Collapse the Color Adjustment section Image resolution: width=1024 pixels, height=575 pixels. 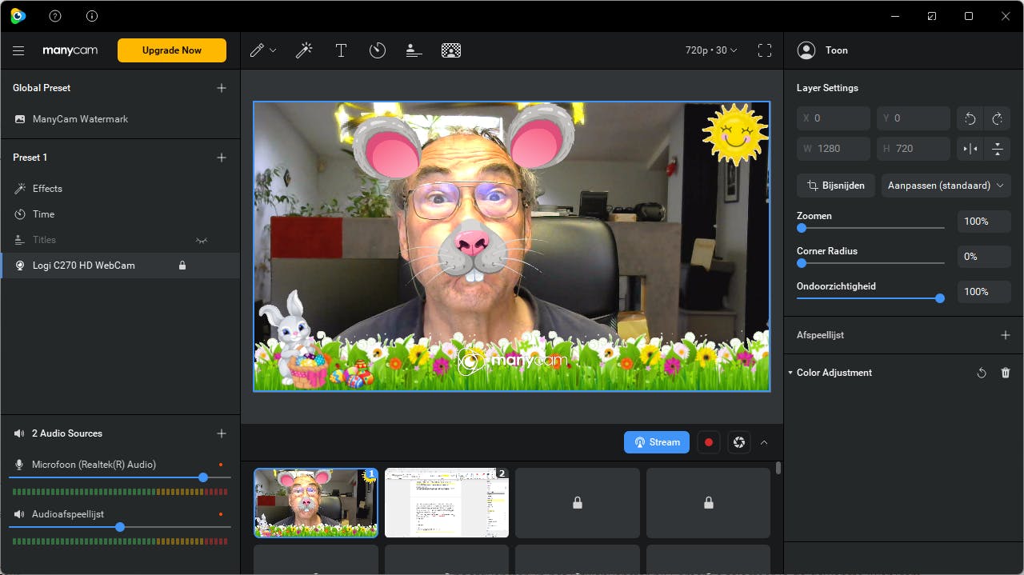(790, 373)
